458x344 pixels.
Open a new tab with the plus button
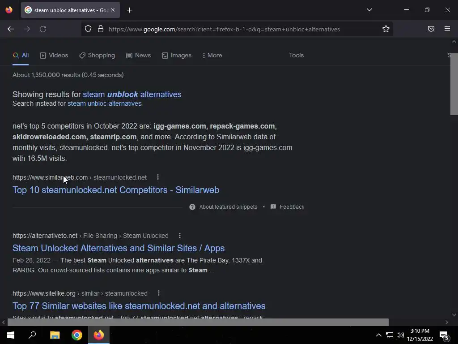tap(129, 10)
